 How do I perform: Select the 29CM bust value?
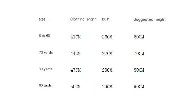coord(107,87)
